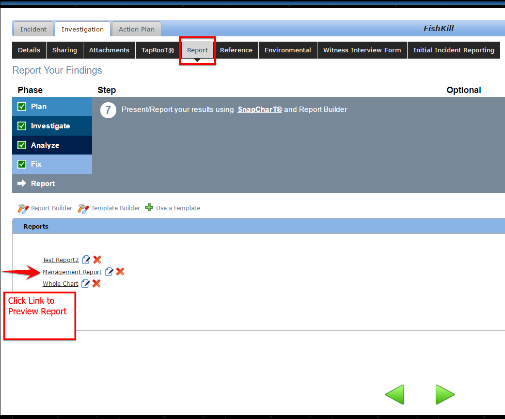Image resolution: width=505 pixels, height=419 pixels.
Task: Click edit icon next to Whole Chart
Action: pyautogui.click(x=86, y=283)
